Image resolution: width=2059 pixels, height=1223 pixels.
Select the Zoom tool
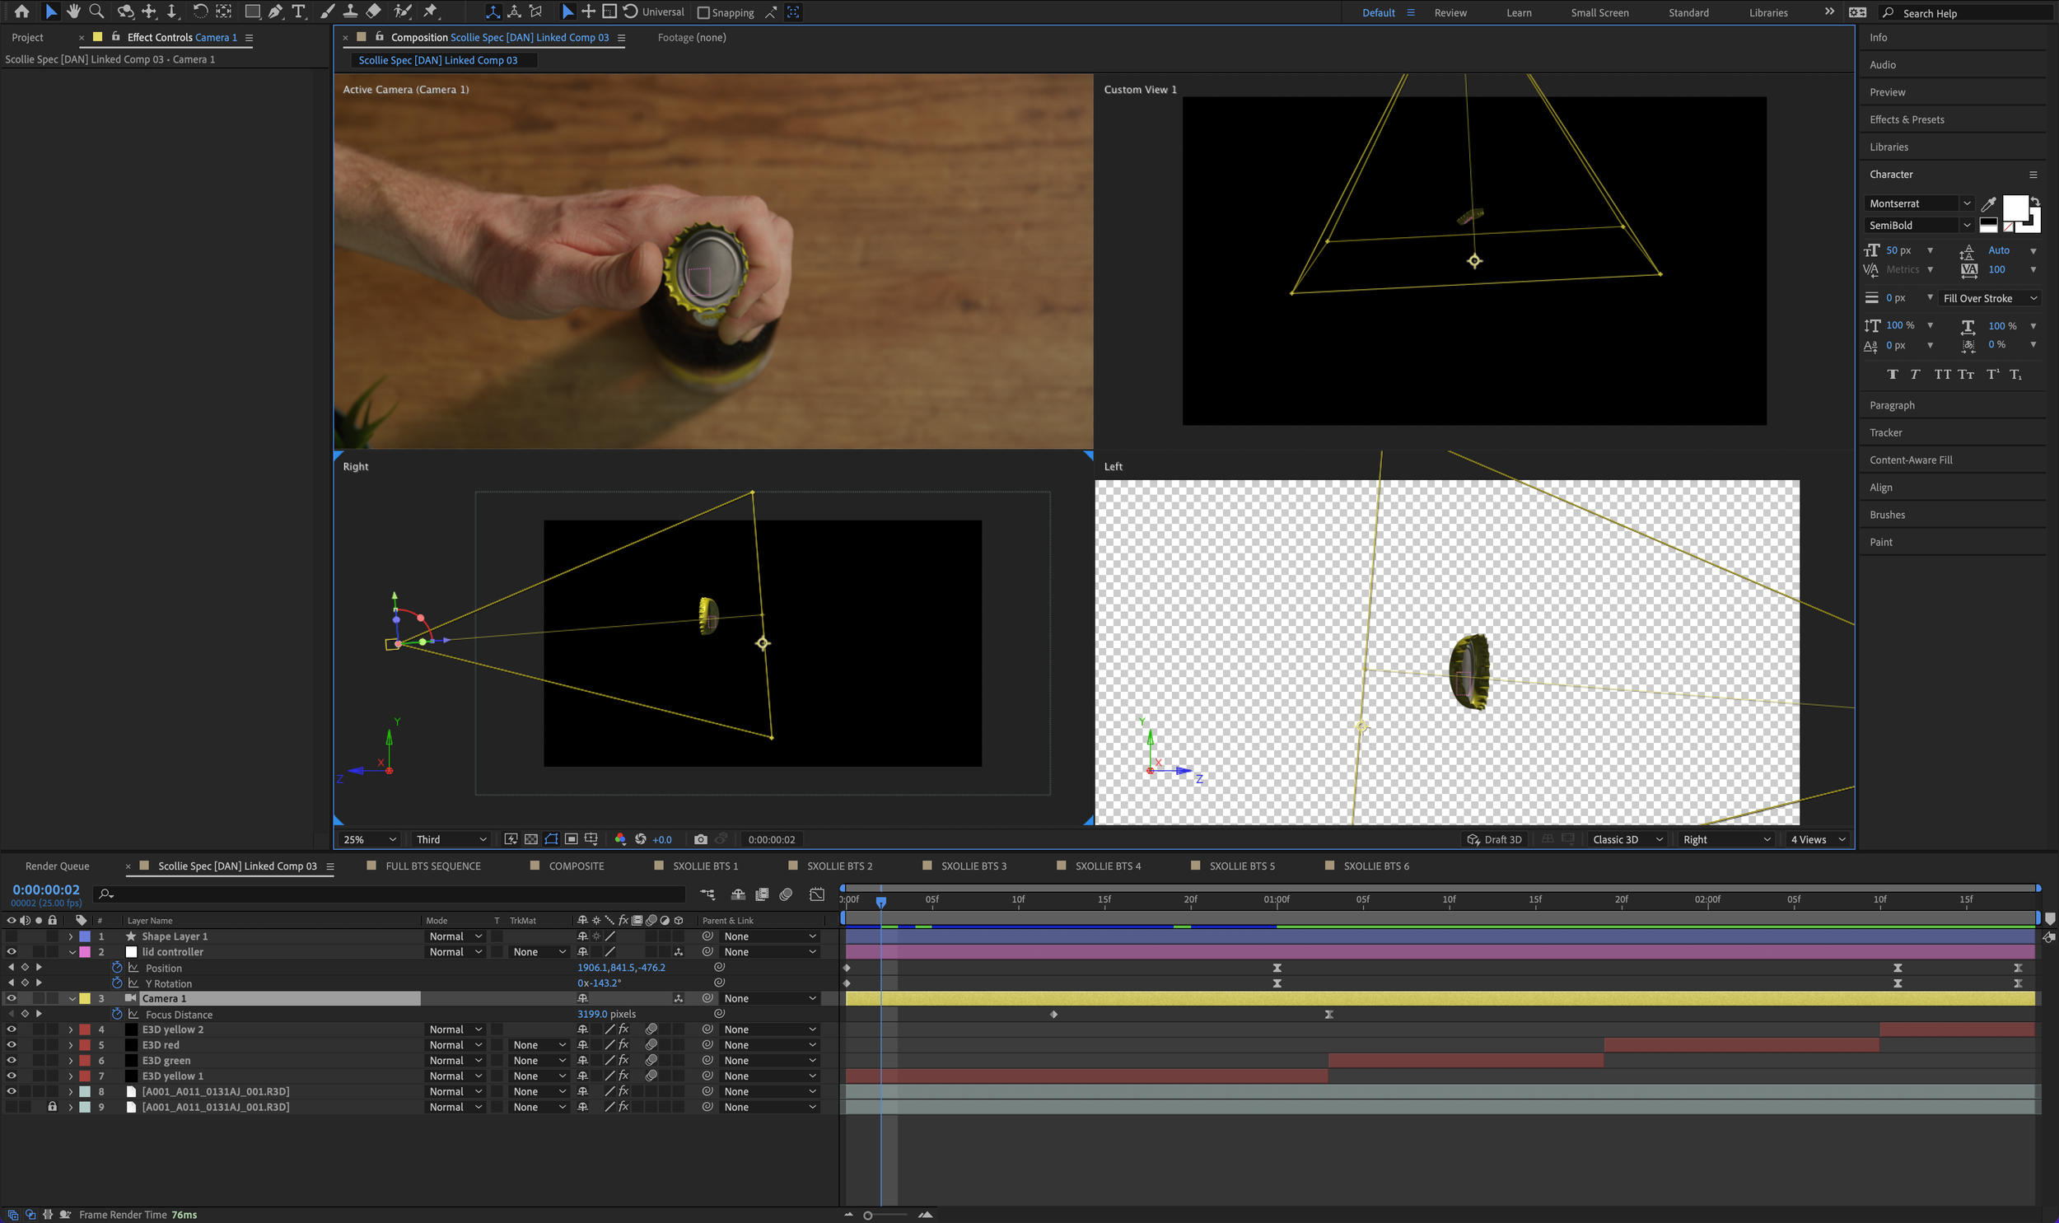click(96, 12)
